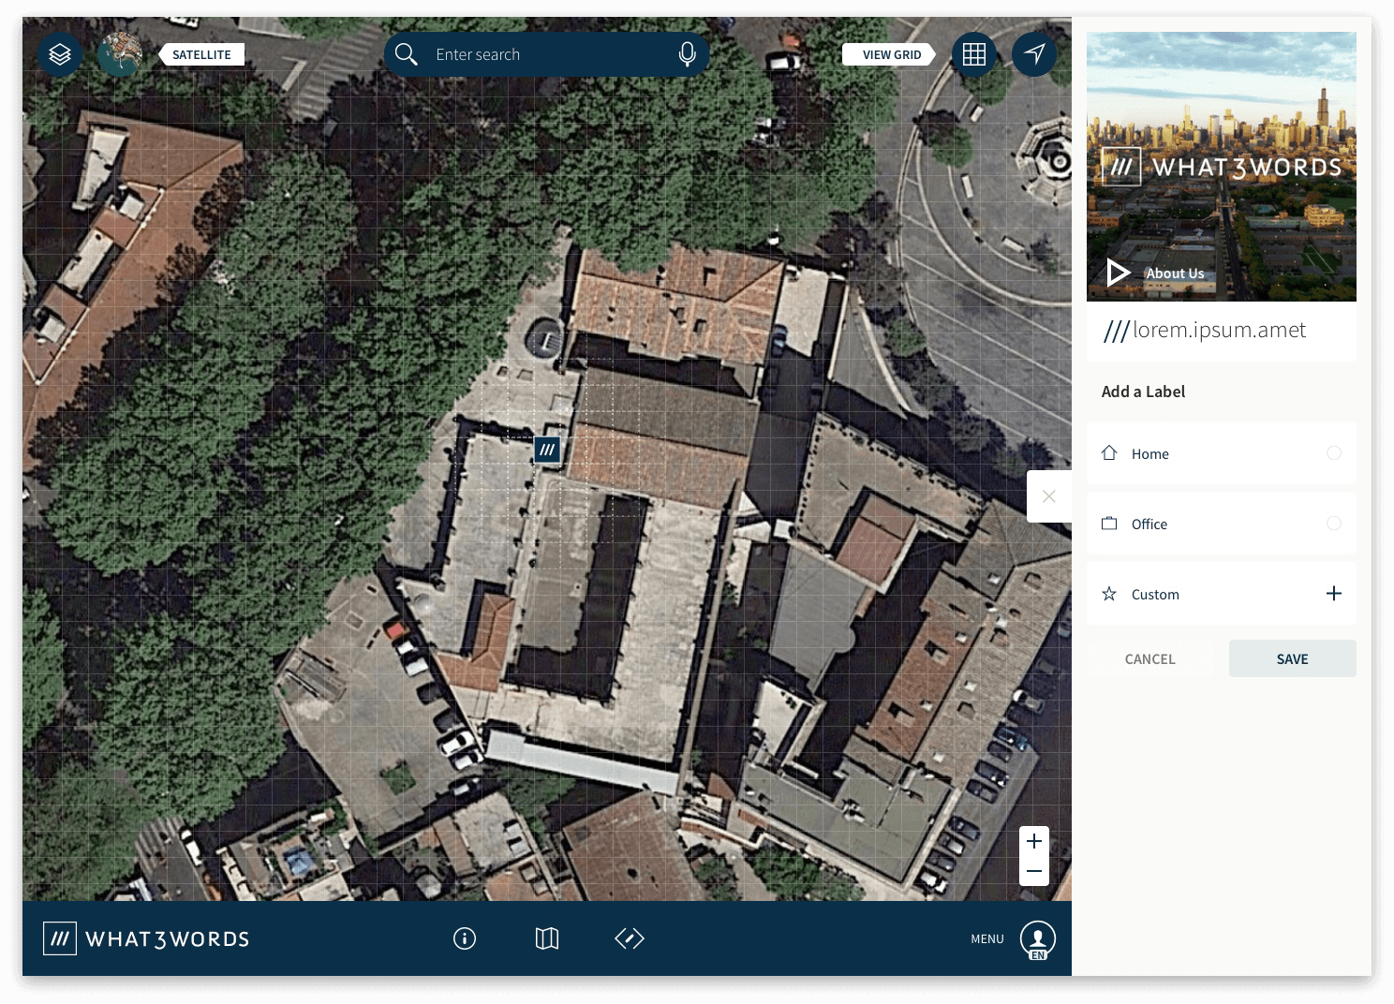Select the ///lorem.ipsum.amet address
1394x1004 pixels.
1205,331
